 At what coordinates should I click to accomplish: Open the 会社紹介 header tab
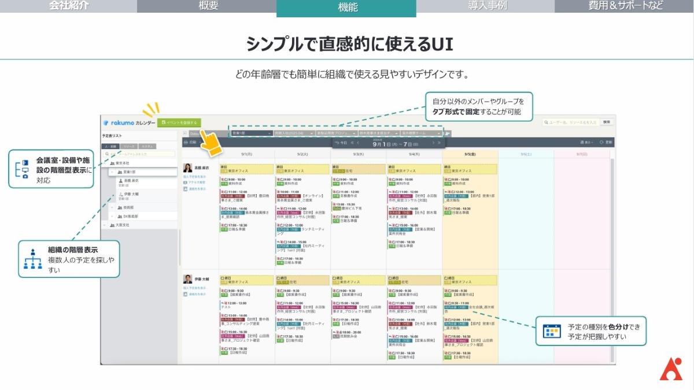click(69, 6)
